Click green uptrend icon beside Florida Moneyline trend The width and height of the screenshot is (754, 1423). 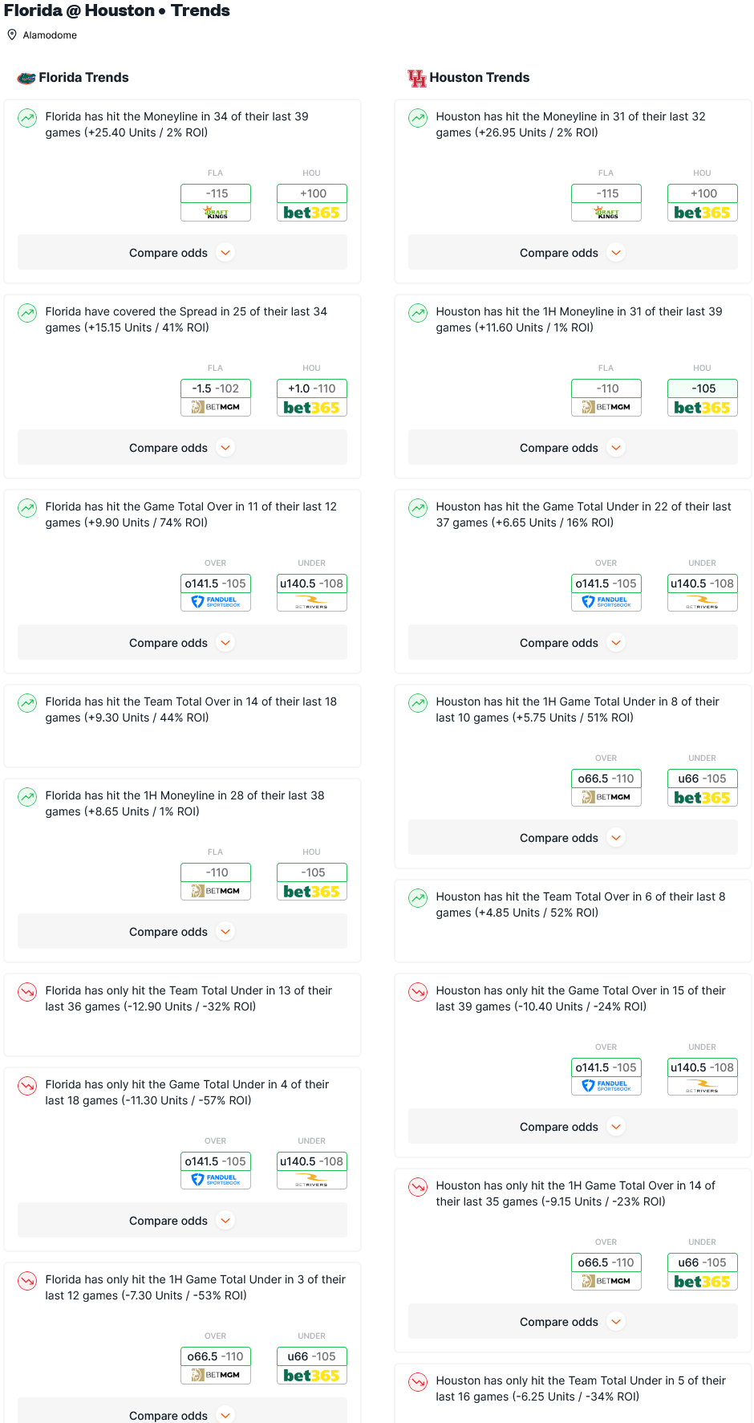pos(27,118)
